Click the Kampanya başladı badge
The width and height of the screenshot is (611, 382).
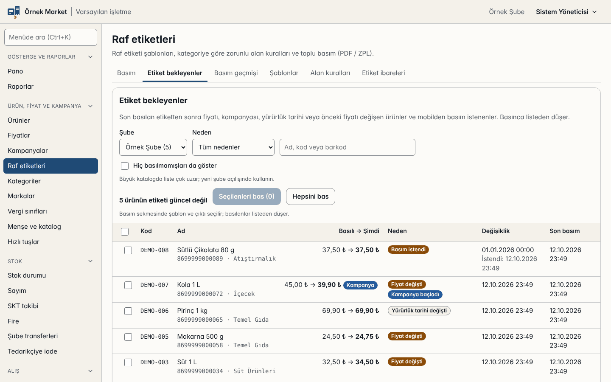click(x=415, y=295)
